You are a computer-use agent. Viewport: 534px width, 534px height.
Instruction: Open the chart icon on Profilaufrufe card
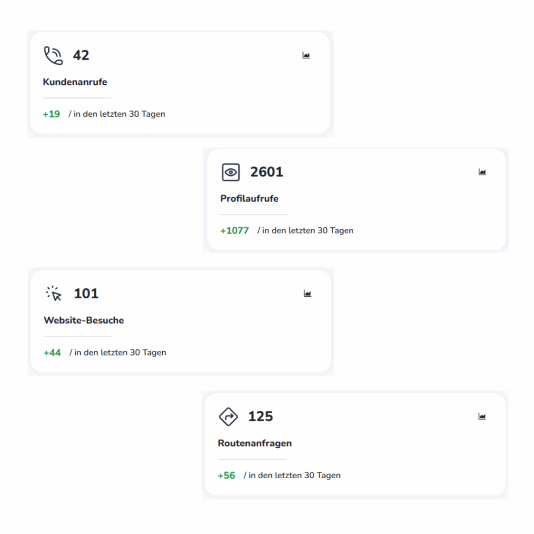(482, 172)
